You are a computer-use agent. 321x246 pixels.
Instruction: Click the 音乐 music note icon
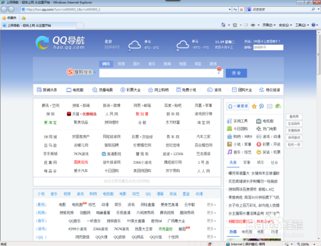(x=229, y=152)
